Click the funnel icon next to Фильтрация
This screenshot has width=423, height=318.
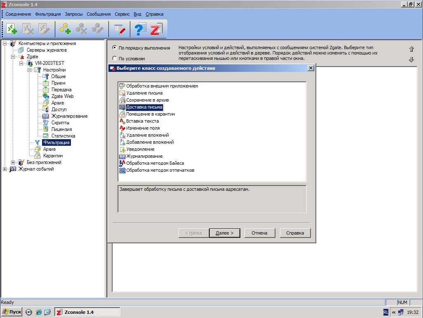point(37,142)
